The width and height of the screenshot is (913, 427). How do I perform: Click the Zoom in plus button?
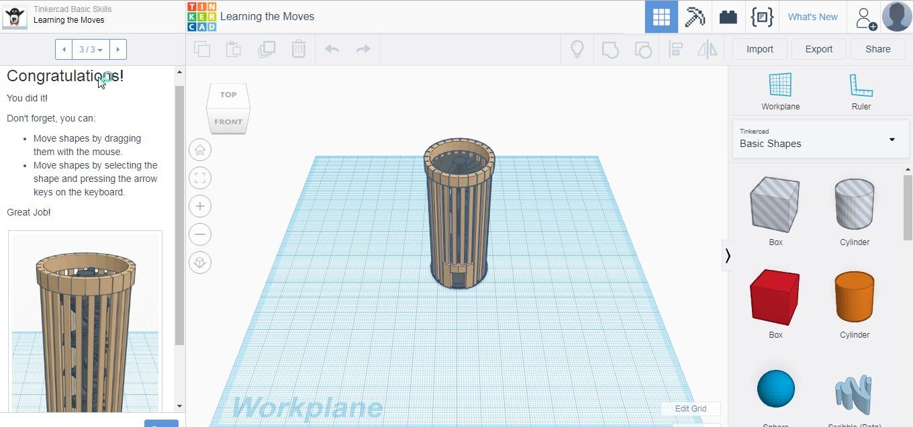[x=200, y=206]
